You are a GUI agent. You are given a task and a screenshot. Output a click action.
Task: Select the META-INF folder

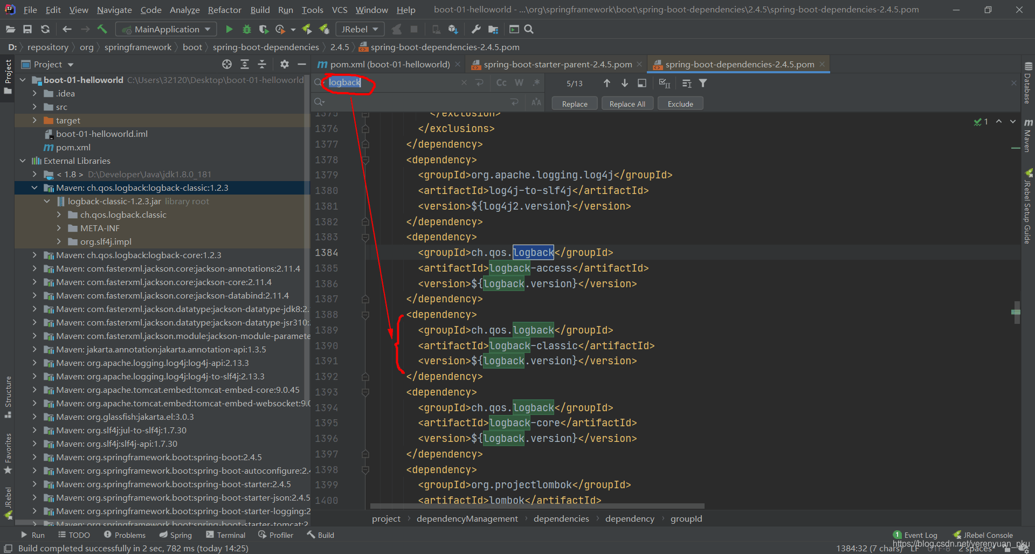pyautogui.click(x=100, y=228)
